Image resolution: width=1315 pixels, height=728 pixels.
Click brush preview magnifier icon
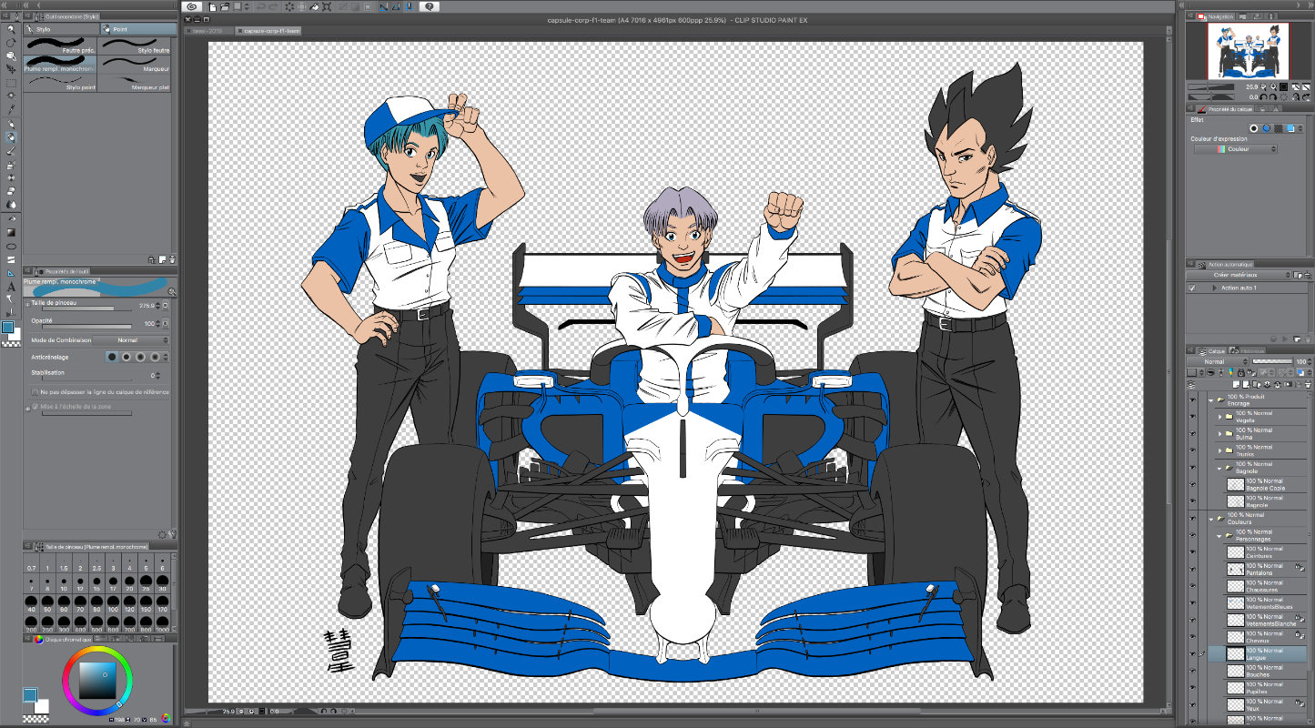pyautogui.click(x=172, y=292)
